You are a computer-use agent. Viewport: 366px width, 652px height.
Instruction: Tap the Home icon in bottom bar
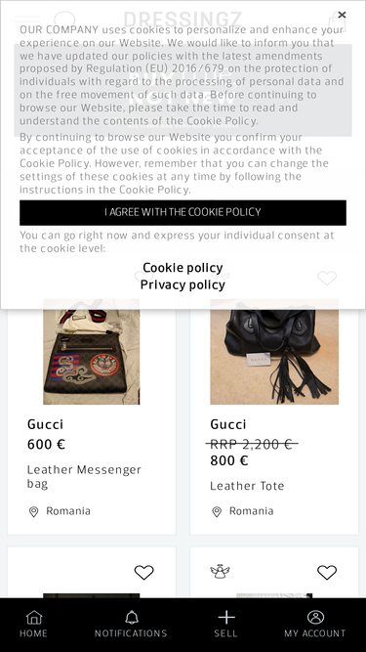point(33,624)
